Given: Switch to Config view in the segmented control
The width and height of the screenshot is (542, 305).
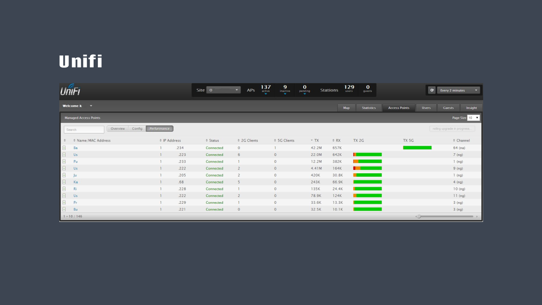Looking at the screenshot, I should coord(137,128).
